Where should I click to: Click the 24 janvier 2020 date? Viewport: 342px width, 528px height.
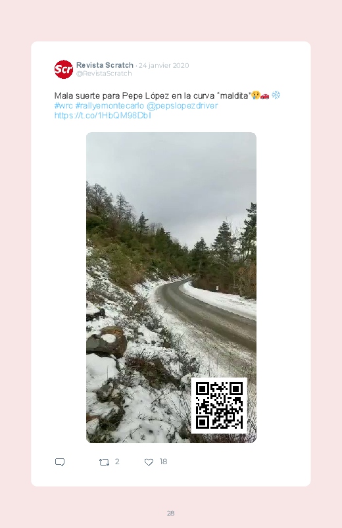tap(164, 65)
